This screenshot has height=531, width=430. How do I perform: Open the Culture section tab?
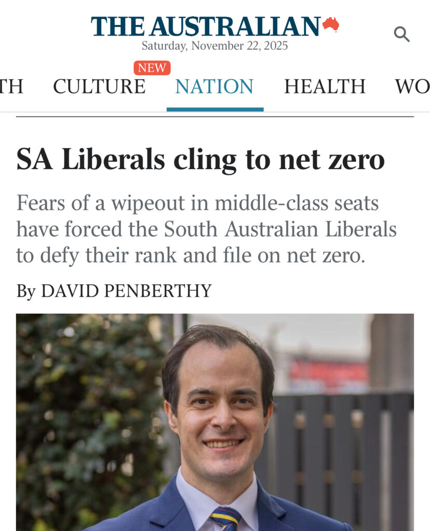(99, 87)
